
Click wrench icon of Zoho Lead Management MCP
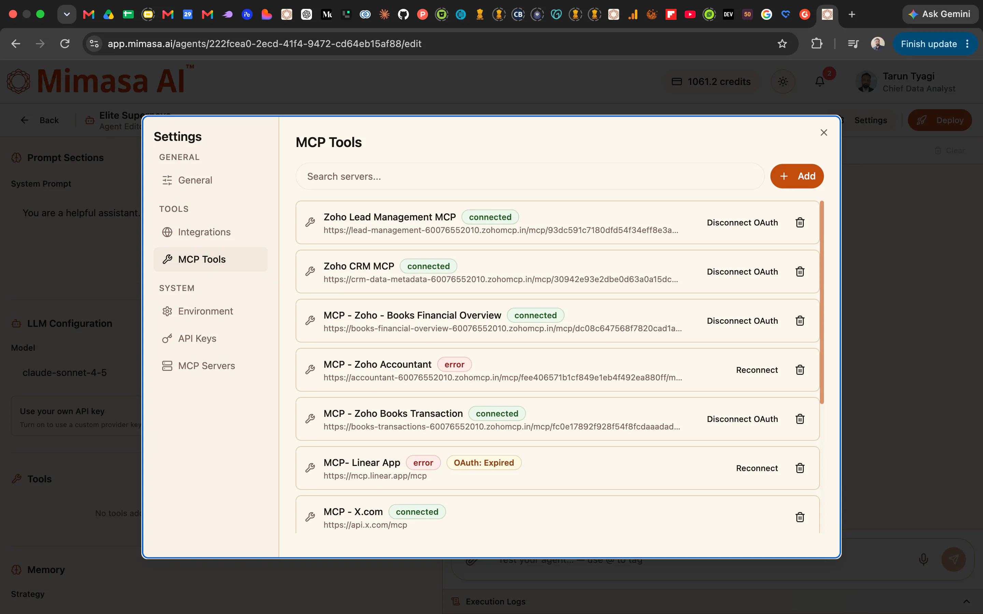(x=310, y=222)
